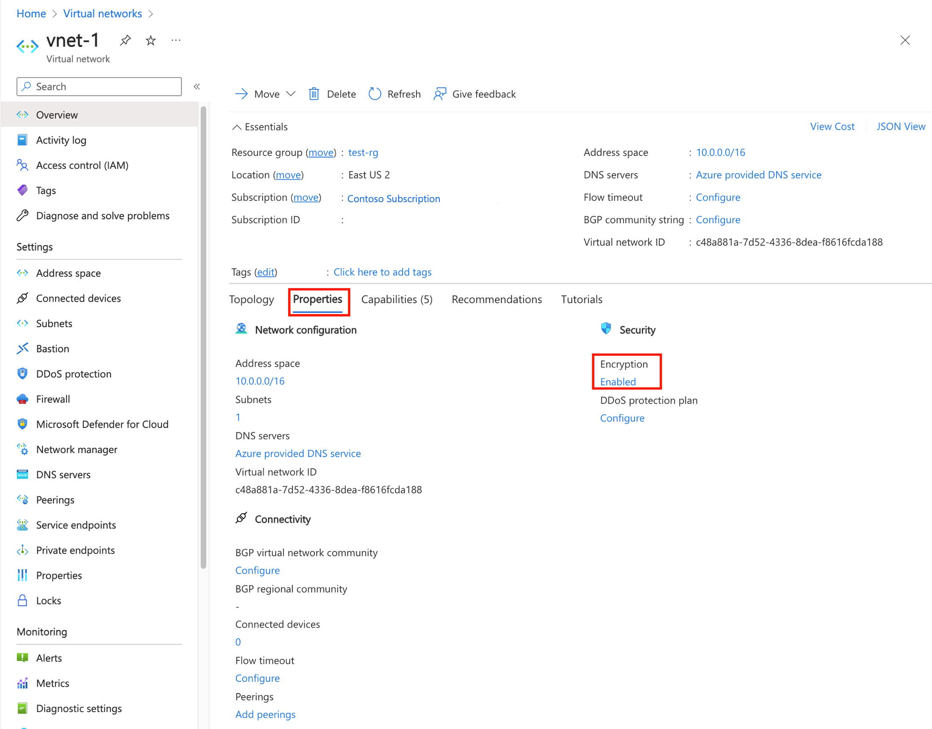The height and width of the screenshot is (729, 932).
Task: Select the Properties tab
Action: tap(317, 299)
